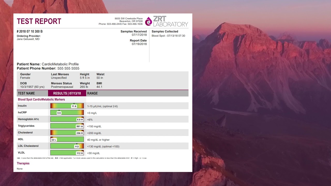Click the RANGE column header
The height and width of the screenshot is (186, 331).
[x=92, y=93]
